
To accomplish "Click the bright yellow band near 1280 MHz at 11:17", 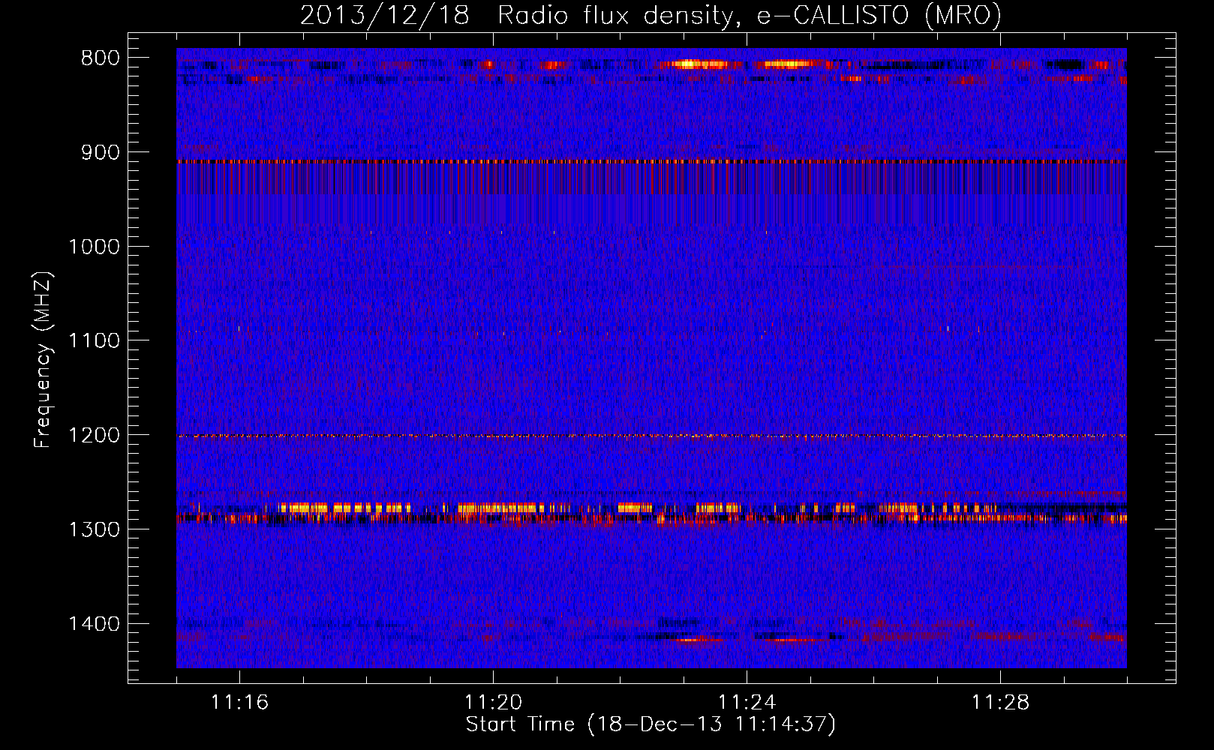I will click(x=304, y=508).
